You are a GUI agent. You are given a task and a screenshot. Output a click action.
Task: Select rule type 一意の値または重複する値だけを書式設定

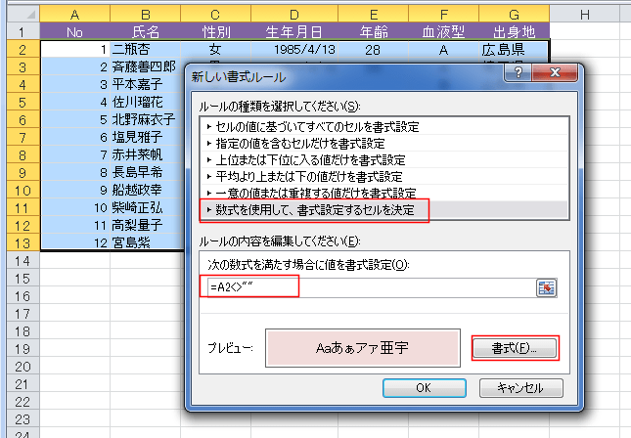pos(384,193)
